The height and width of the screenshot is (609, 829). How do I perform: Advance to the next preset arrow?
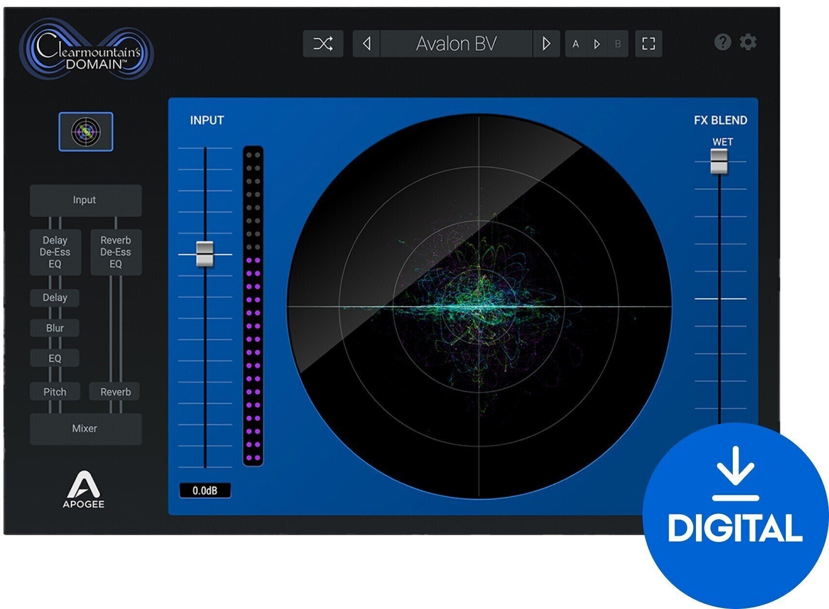[546, 44]
